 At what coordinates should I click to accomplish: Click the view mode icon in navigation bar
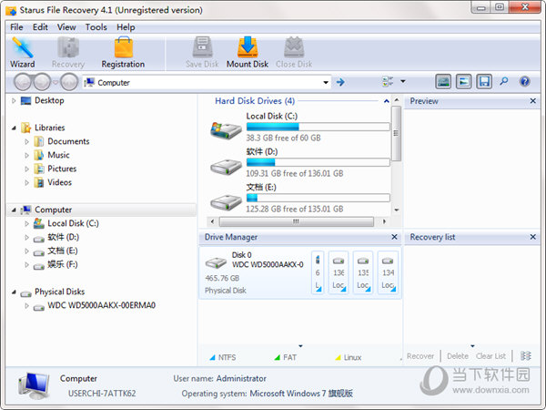388,82
